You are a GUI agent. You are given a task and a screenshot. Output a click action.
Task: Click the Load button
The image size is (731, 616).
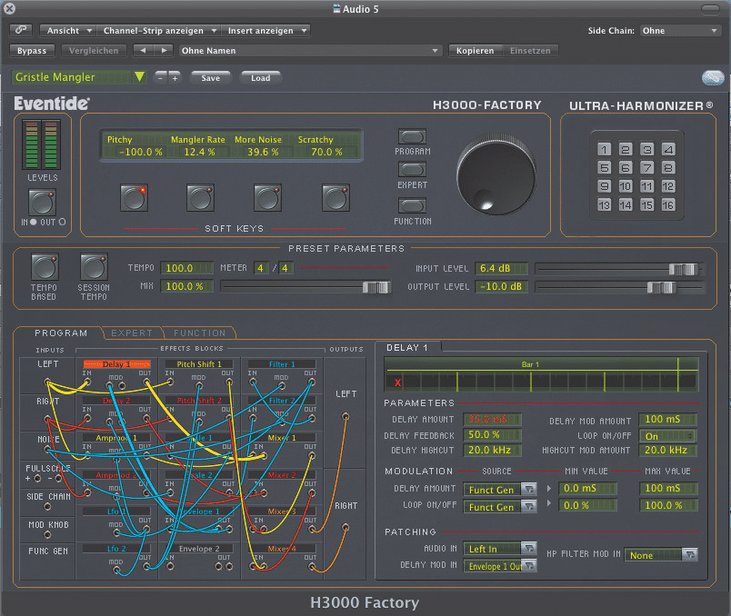(260, 78)
